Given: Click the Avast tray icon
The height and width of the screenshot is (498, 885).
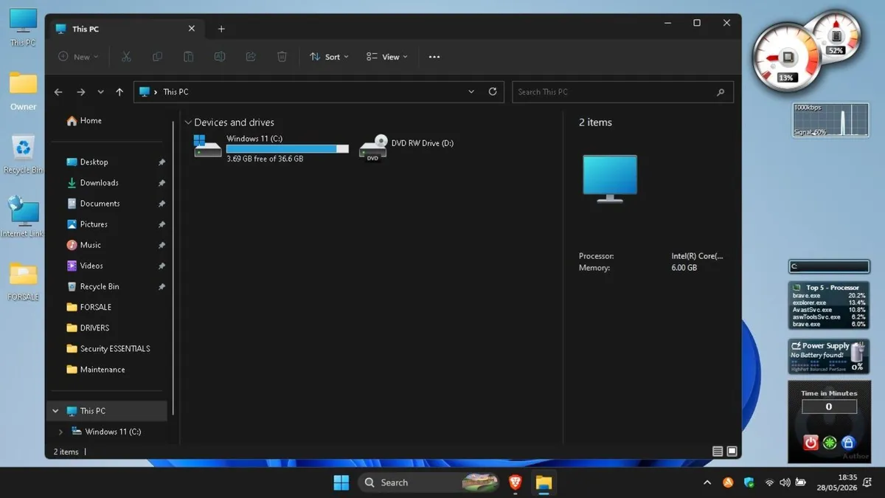Looking at the screenshot, I should [x=728, y=483].
